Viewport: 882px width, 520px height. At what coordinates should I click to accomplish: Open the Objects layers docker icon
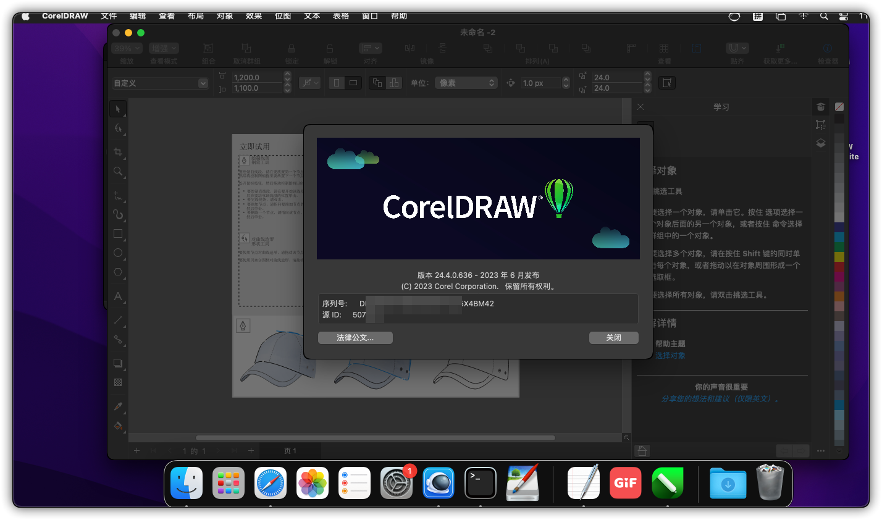pyautogui.click(x=820, y=143)
